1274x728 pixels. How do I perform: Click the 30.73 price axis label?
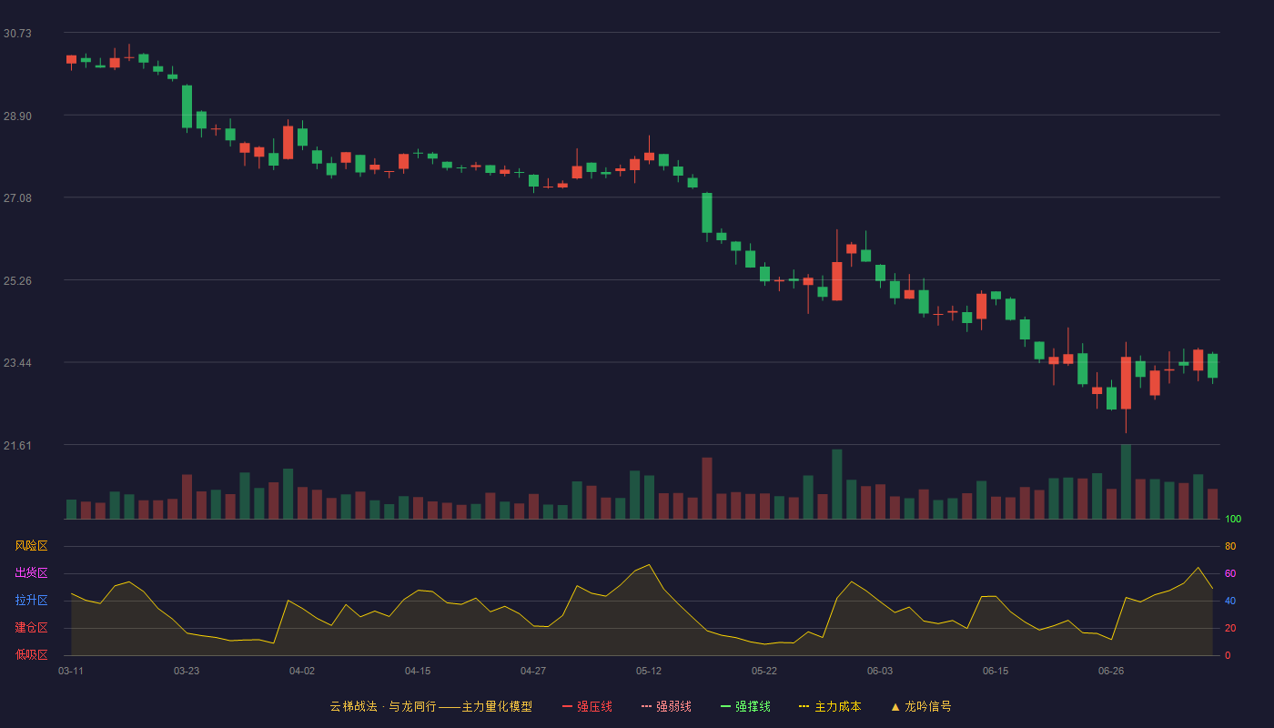(x=17, y=34)
